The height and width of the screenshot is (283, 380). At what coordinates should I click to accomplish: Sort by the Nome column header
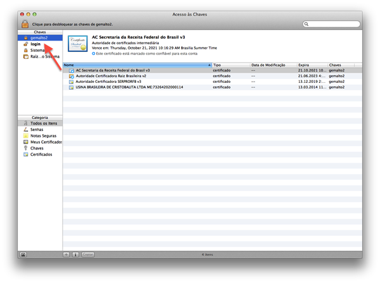point(137,65)
